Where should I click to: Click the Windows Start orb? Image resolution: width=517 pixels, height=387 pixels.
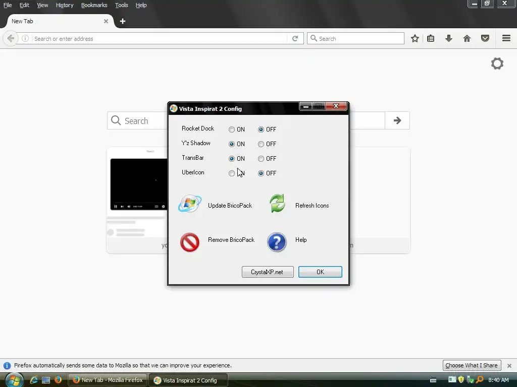(x=14, y=380)
